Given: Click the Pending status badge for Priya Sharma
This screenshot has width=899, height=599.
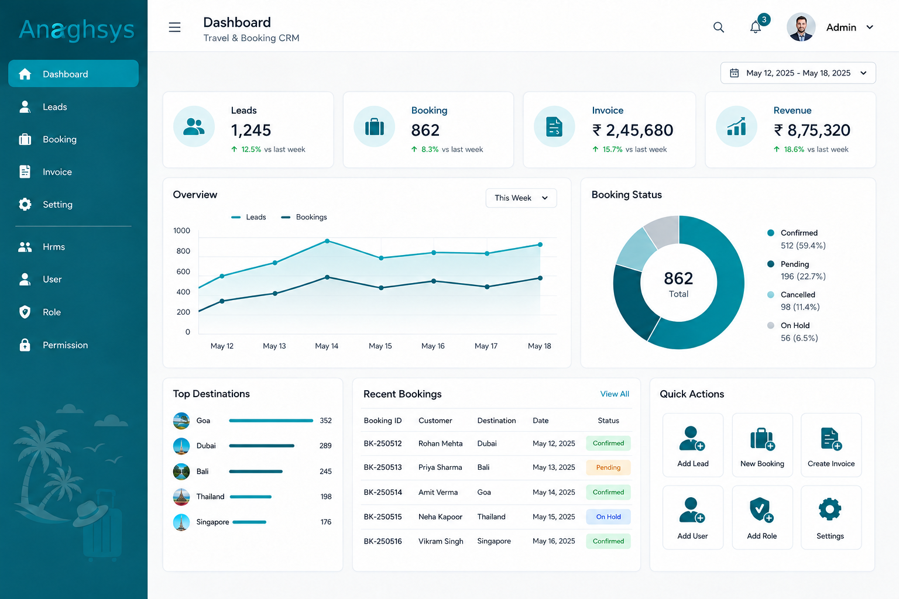Looking at the screenshot, I should (x=608, y=467).
